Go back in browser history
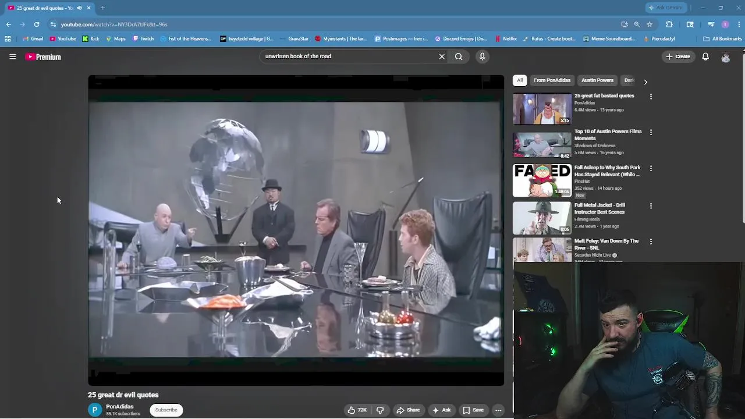This screenshot has height=419, width=745. click(9, 24)
